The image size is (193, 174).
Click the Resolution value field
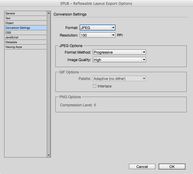95,35
